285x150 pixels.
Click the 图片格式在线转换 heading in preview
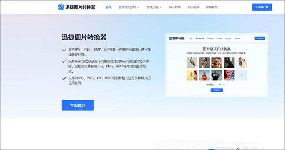[217, 49]
